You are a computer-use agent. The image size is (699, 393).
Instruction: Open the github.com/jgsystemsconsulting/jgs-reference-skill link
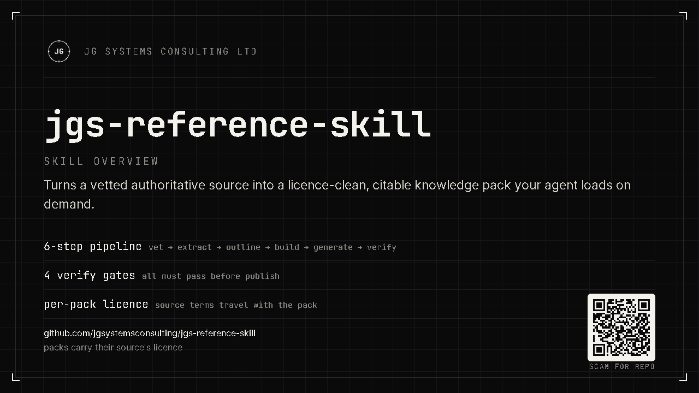click(x=150, y=333)
